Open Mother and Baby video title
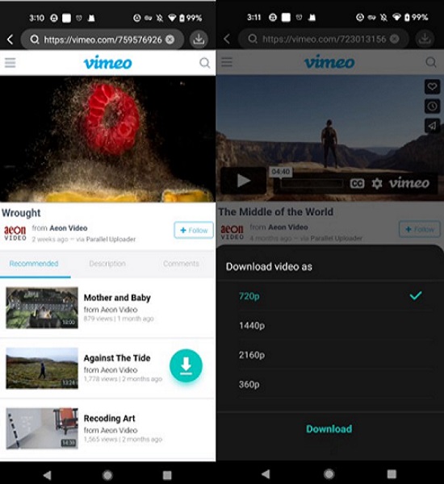444x484 pixels. pyautogui.click(x=117, y=298)
